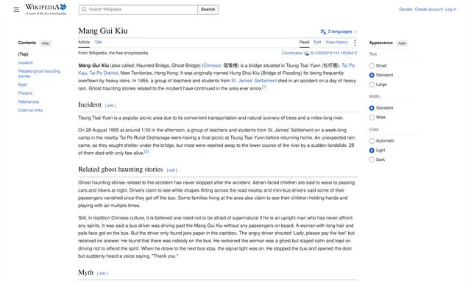Click the globe icon beside coordinates

click(x=306, y=54)
